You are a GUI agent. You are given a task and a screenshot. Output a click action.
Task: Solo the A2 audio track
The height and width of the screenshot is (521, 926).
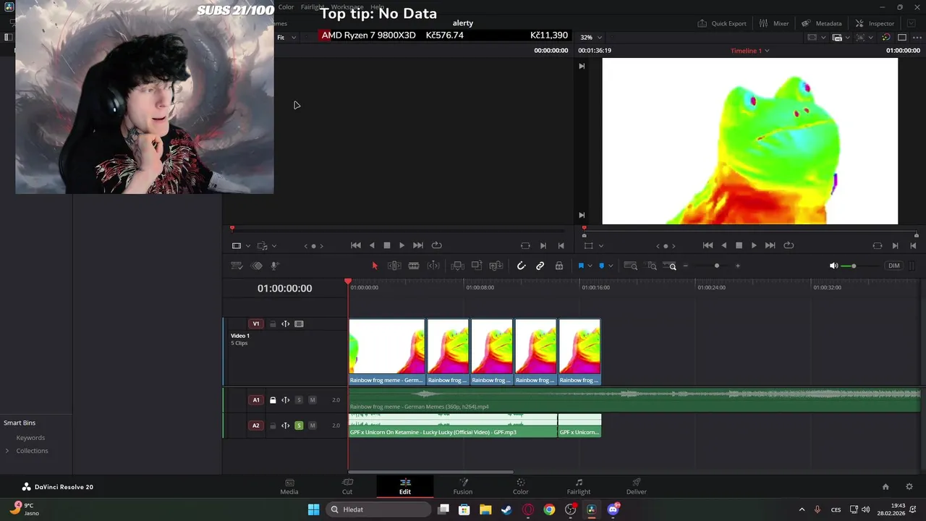click(299, 425)
